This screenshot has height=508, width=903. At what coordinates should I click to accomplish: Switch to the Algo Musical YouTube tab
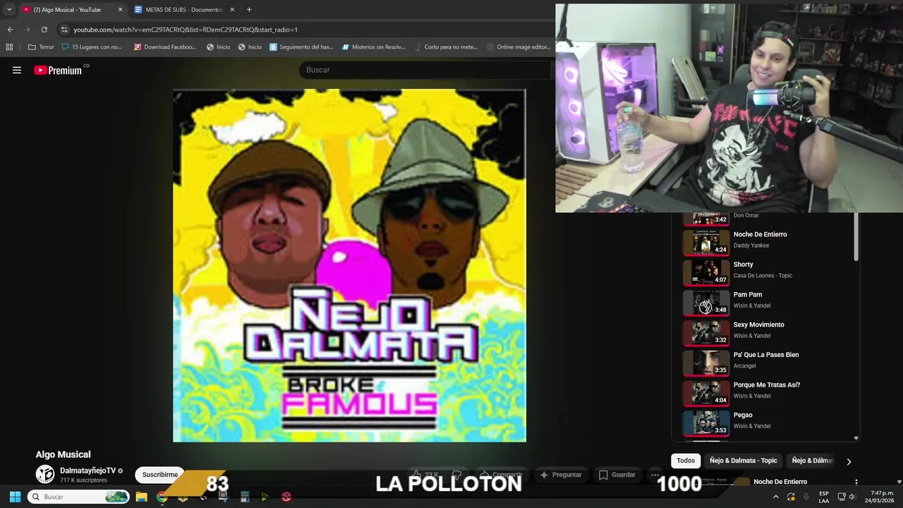coord(73,10)
